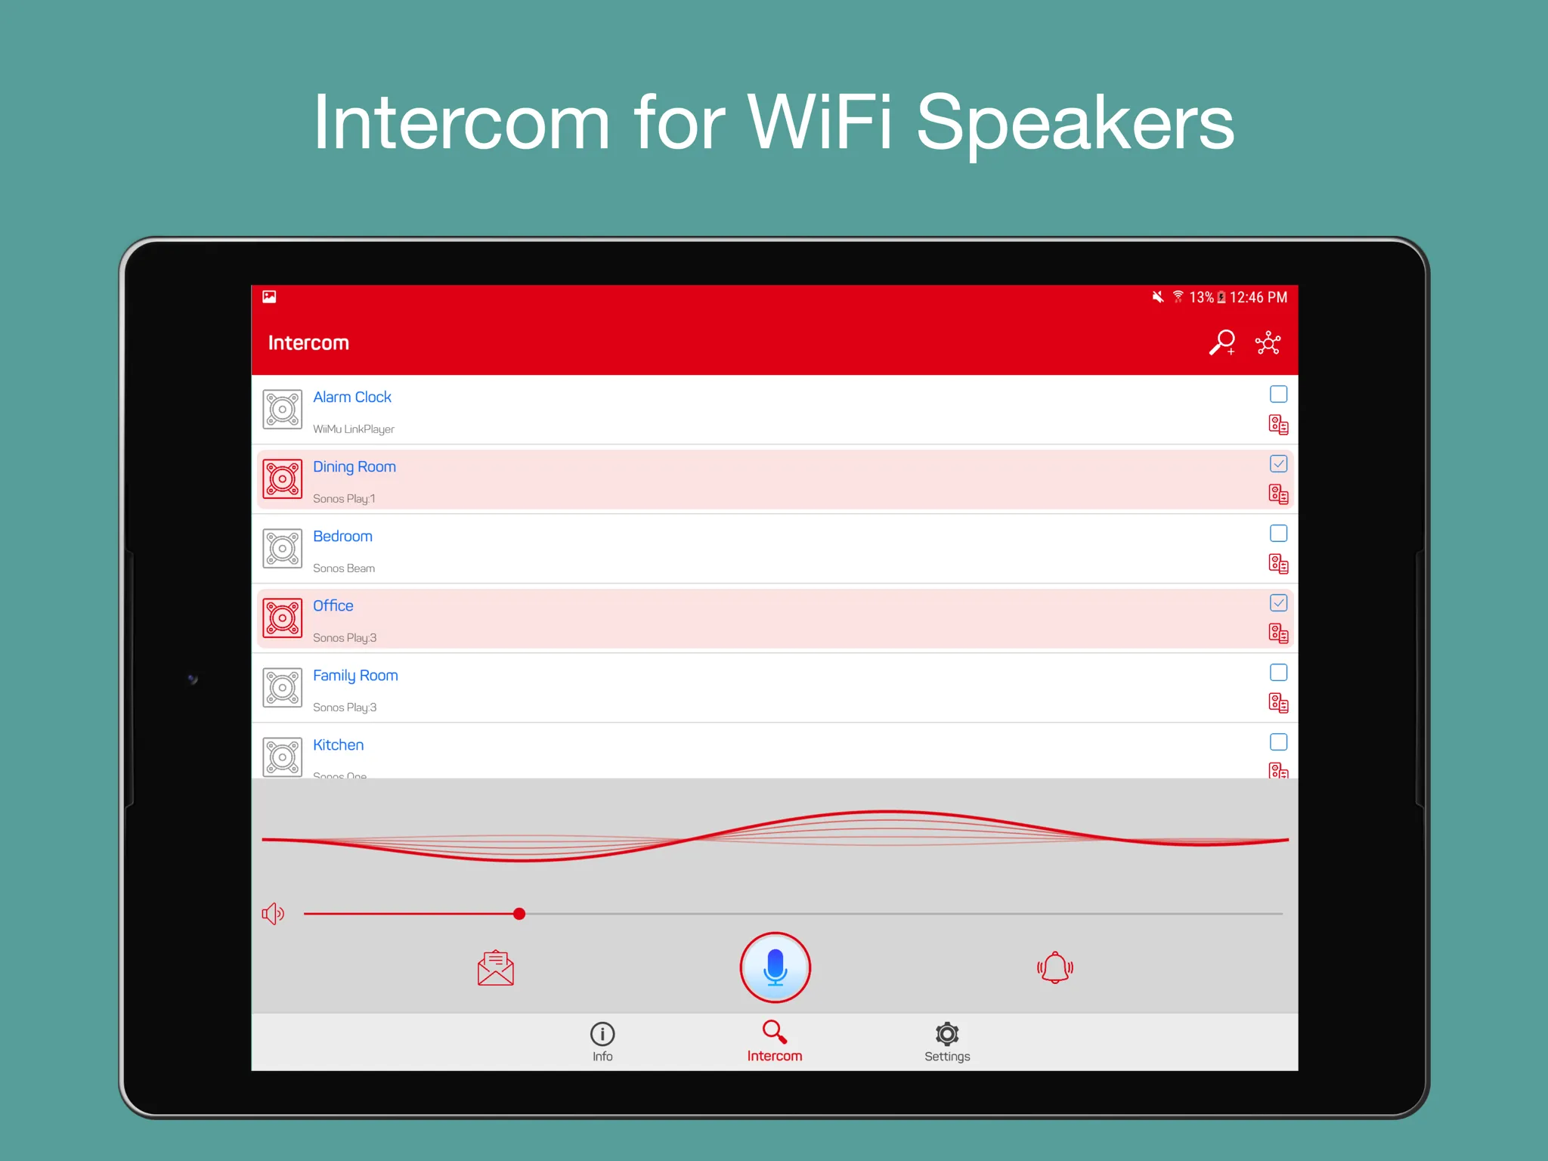Image resolution: width=1548 pixels, height=1161 pixels.
Task: Tap the QR code icon for Family Room
Action: click(x=1279, y=705)
